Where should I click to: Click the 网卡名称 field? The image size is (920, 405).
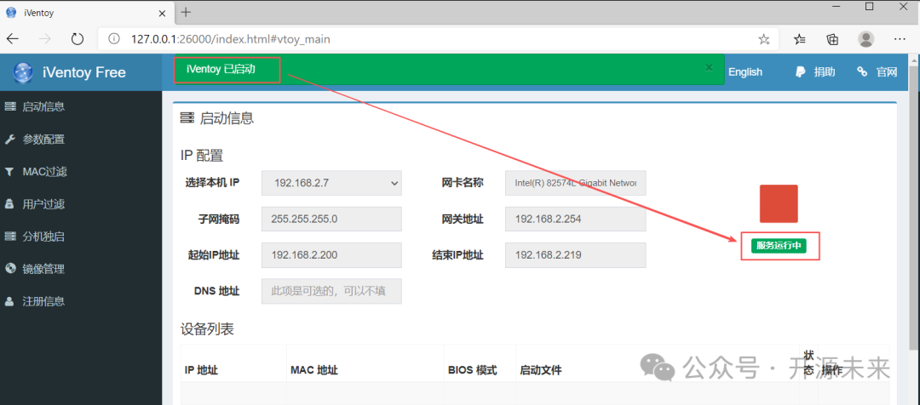click(x=576, y=183)
